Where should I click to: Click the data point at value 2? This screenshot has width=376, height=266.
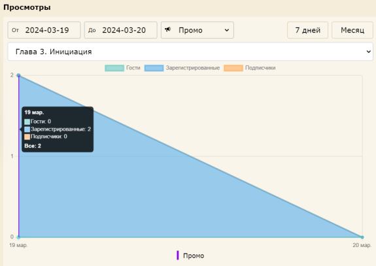point(18,76)
